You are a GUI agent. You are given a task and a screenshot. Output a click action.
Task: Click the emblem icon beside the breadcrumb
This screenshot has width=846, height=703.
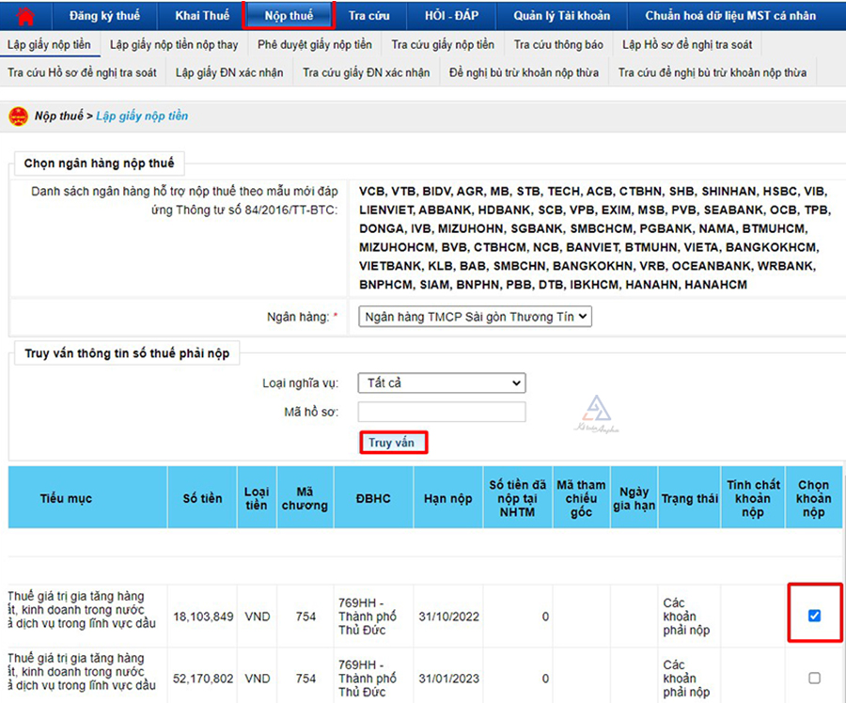pos(18,117)
